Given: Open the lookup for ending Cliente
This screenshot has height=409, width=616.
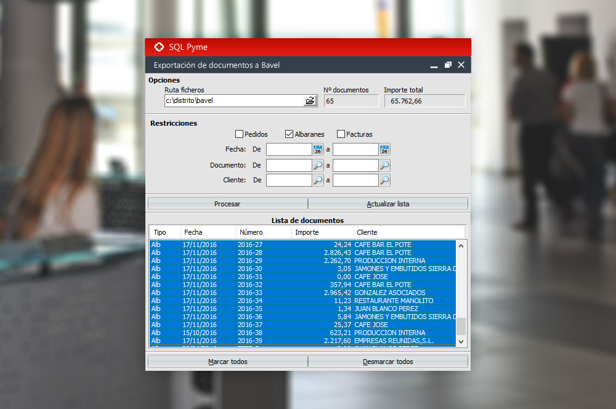Looking at the screenshot, I should pyautogui.click(x=384, y=180).
